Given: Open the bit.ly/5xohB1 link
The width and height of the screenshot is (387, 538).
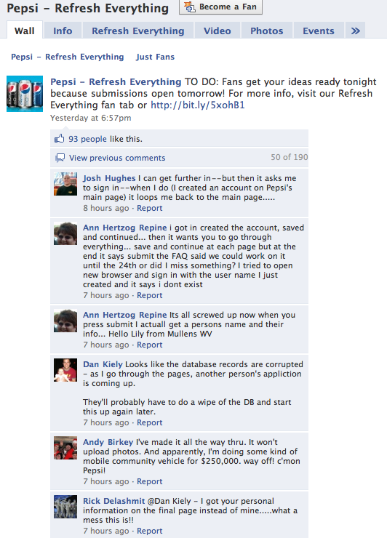Looking at the screenshot, I should coord(198,105).
